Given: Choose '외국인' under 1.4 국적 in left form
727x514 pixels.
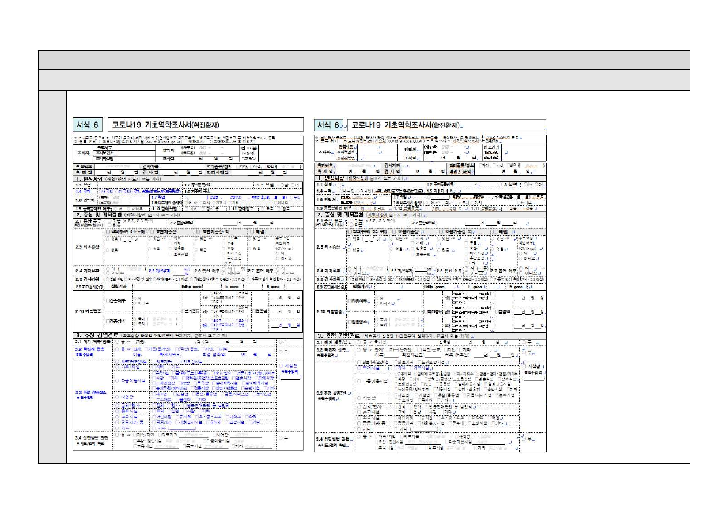Looking at the screenshot, I should pos(116,191).
